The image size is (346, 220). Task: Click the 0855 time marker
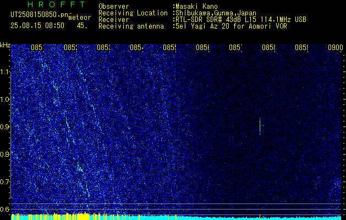[169, 48]
